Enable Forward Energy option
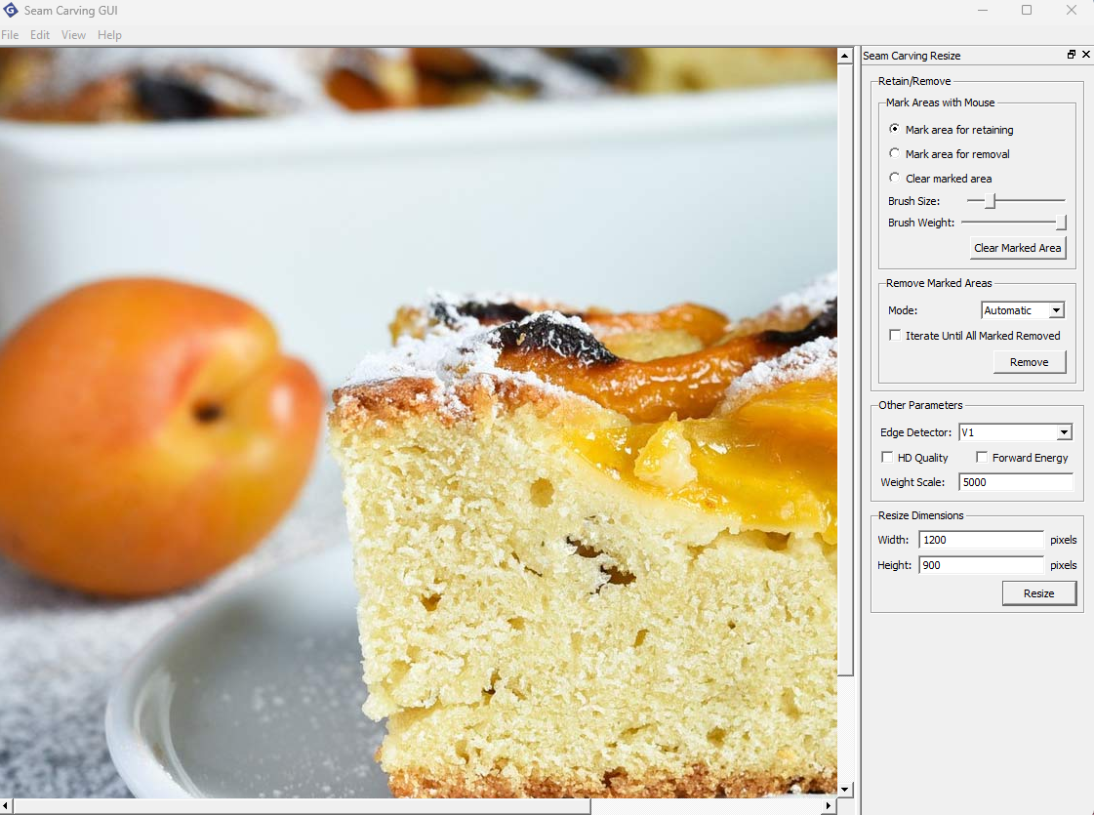 point(982,457)
